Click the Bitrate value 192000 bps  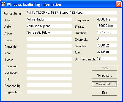(107, 26)
